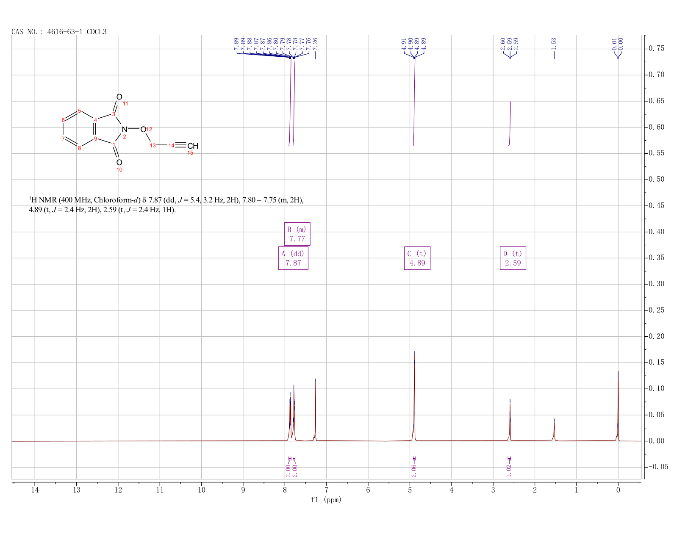Viewport: 699px width, 540px height.
Task: Click the CAS NO. 4616-63-1 title text
Action: 59,32
